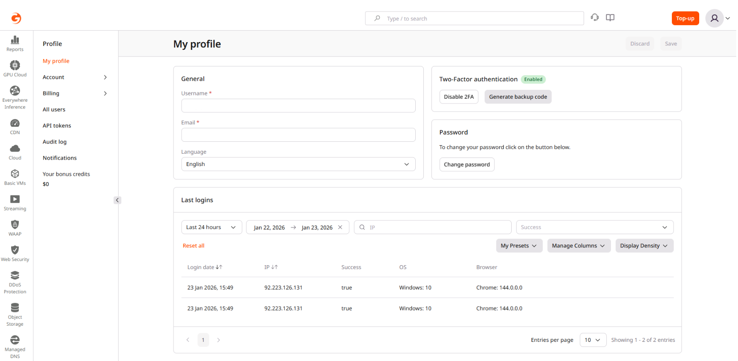Open WAAP product
738x361 pixels.
pyautogui.click(x=15, y=228)
